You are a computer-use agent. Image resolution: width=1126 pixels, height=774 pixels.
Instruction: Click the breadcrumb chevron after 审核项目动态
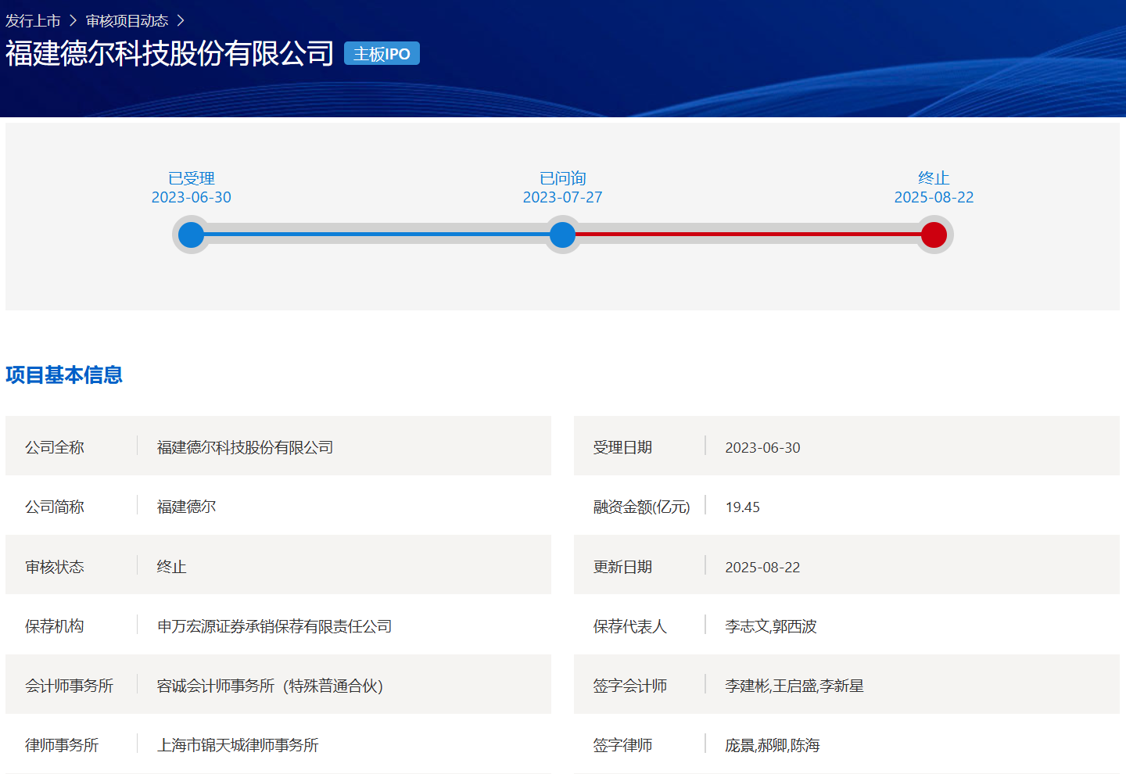(x=181, y=20)
